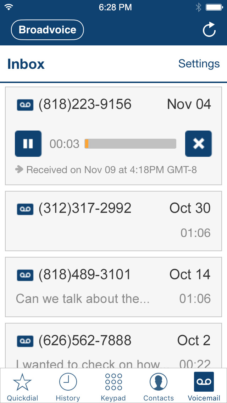227x403 pixels.
Task: Expand the Oct 30 voicemail entry
Action: [113, 221]
